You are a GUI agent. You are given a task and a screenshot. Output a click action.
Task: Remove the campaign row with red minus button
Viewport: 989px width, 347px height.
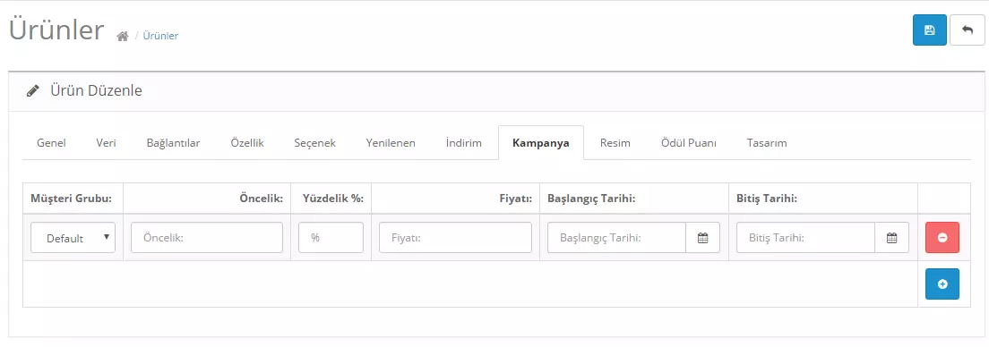point(942,237)
